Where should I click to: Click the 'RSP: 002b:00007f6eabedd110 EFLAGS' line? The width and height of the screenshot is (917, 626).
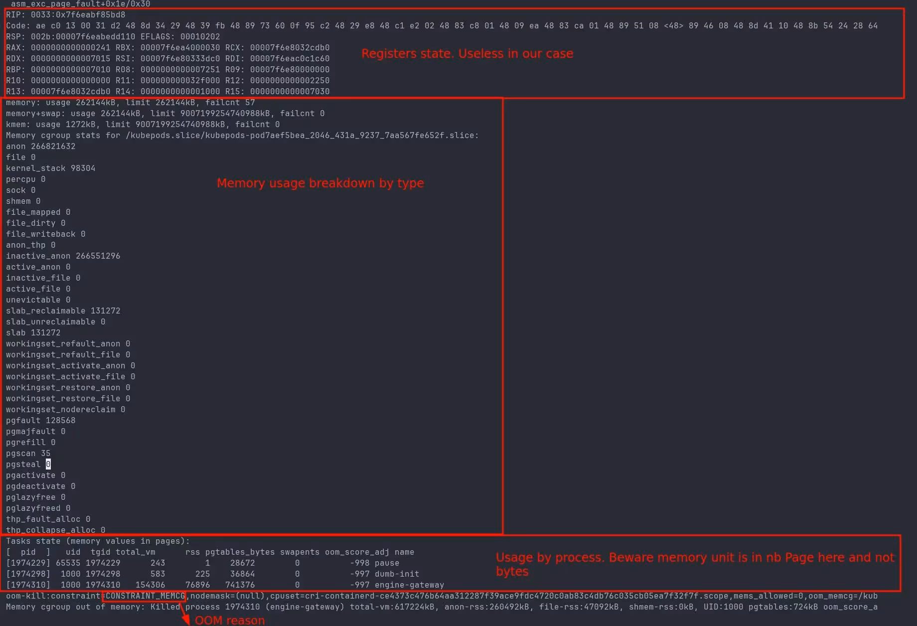[x=113, y=37]
